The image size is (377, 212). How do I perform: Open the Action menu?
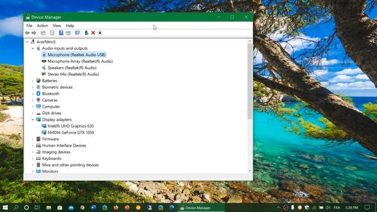coord(42,25)
